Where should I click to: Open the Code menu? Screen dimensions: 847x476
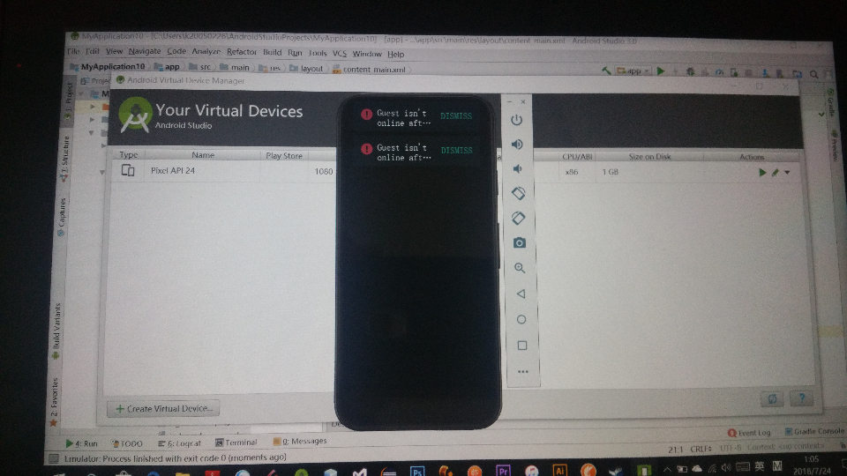[x=176, y=51]
